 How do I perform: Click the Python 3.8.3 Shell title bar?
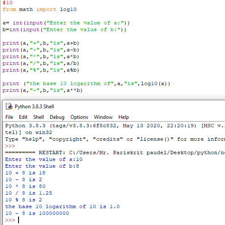114,107
